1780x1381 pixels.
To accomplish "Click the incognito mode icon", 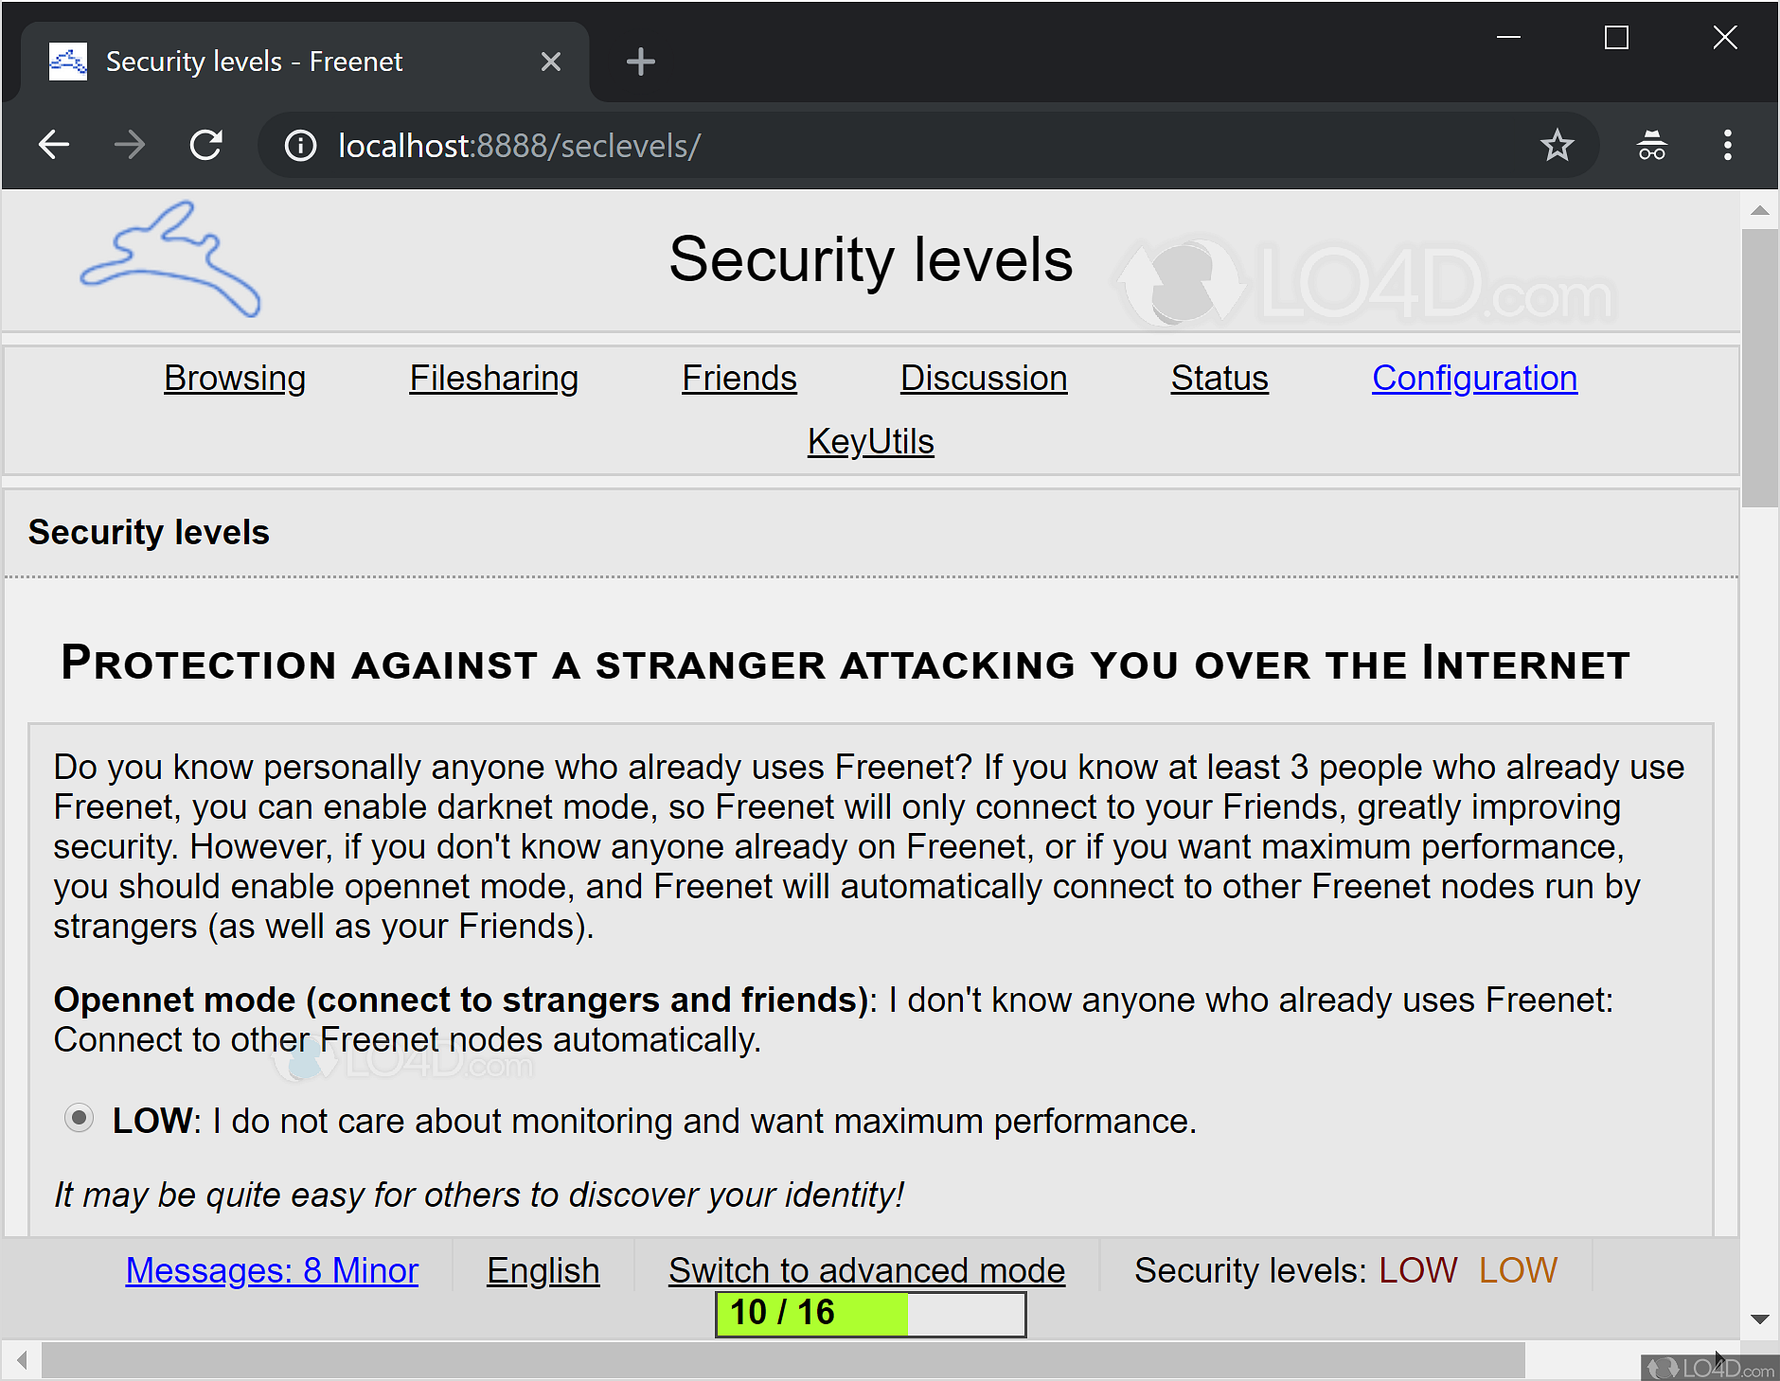I will pos(1651,145).
